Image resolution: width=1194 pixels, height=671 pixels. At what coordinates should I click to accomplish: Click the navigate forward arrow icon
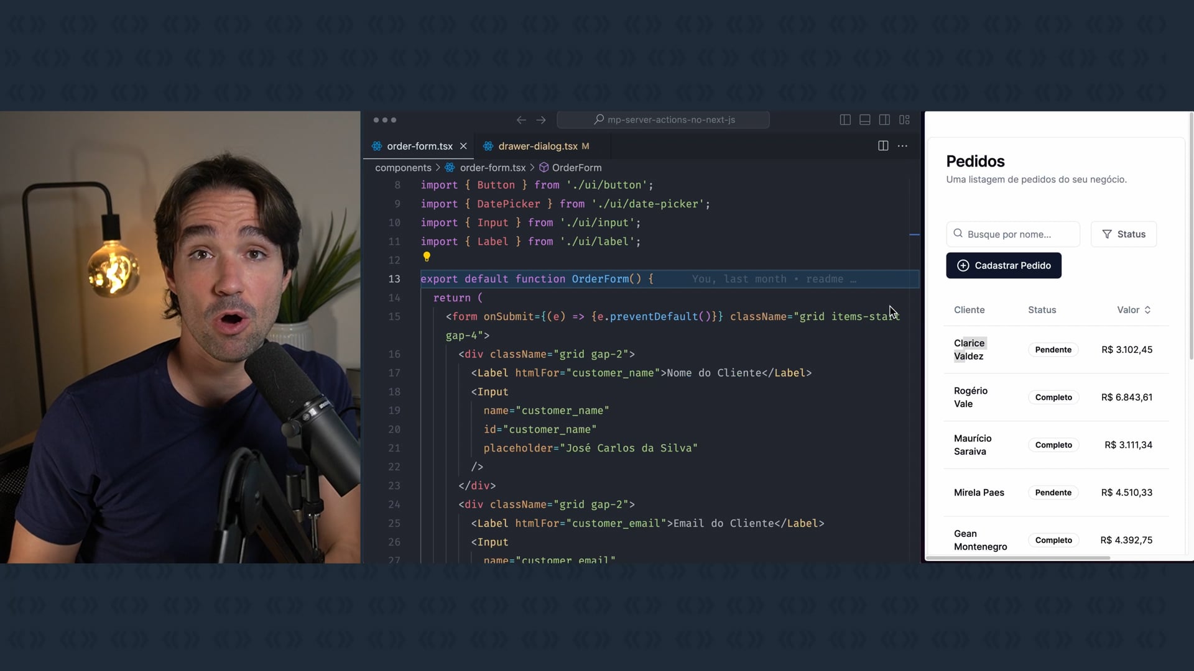coord(541,120)
